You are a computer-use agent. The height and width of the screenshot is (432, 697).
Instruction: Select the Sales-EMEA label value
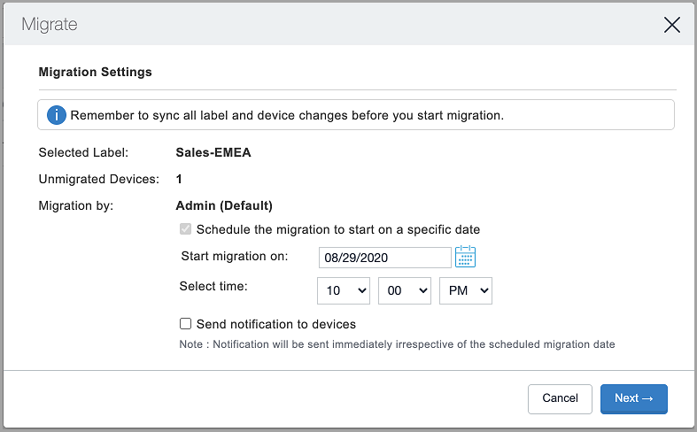click(213, 152)
